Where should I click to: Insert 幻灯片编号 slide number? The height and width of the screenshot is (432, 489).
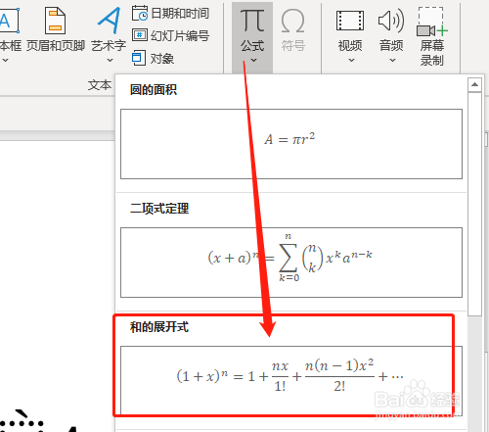pyautogui.click(x=170, y=35)
